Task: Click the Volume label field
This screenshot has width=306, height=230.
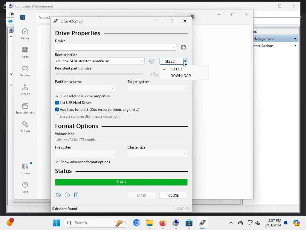Action: tap(121, 140)
